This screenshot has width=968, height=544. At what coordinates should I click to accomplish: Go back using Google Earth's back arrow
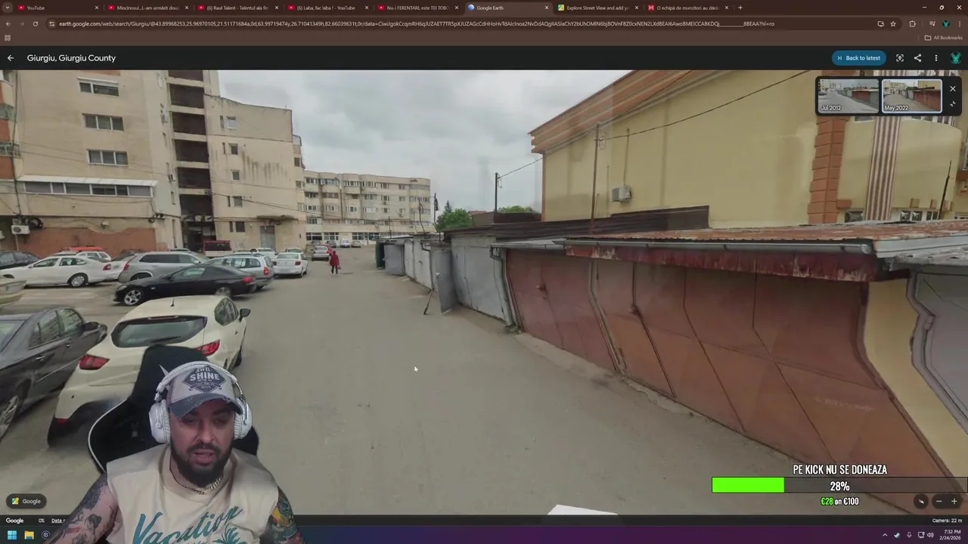point(11,58)
